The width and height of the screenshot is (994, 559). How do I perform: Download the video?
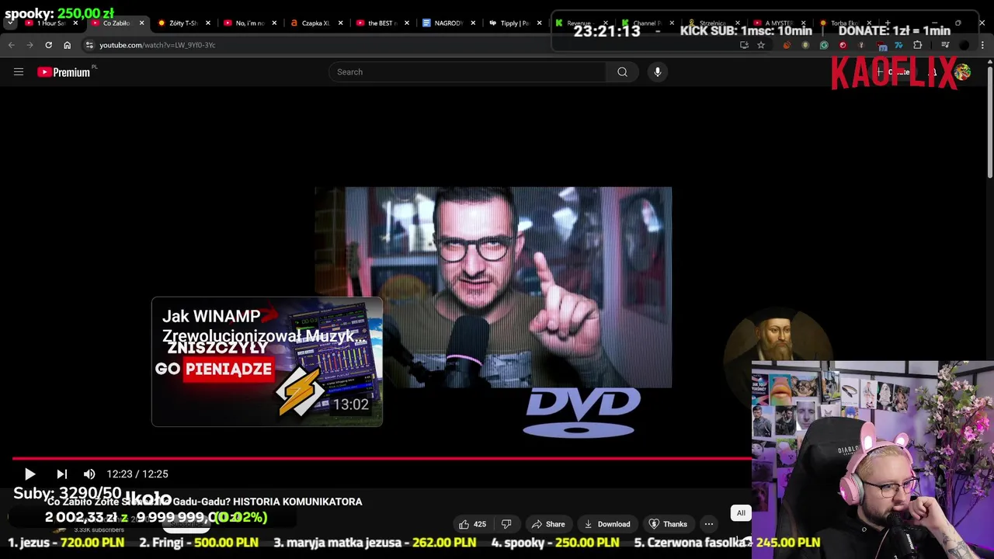606,524
